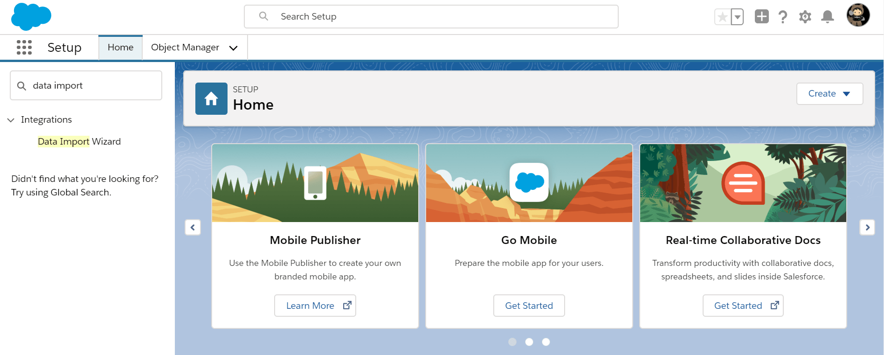The height and width of the screenshot is (355, 884).
Task: Click Get Started on Real-time Collaborative Docs
Action: click(x=743, y=306)
